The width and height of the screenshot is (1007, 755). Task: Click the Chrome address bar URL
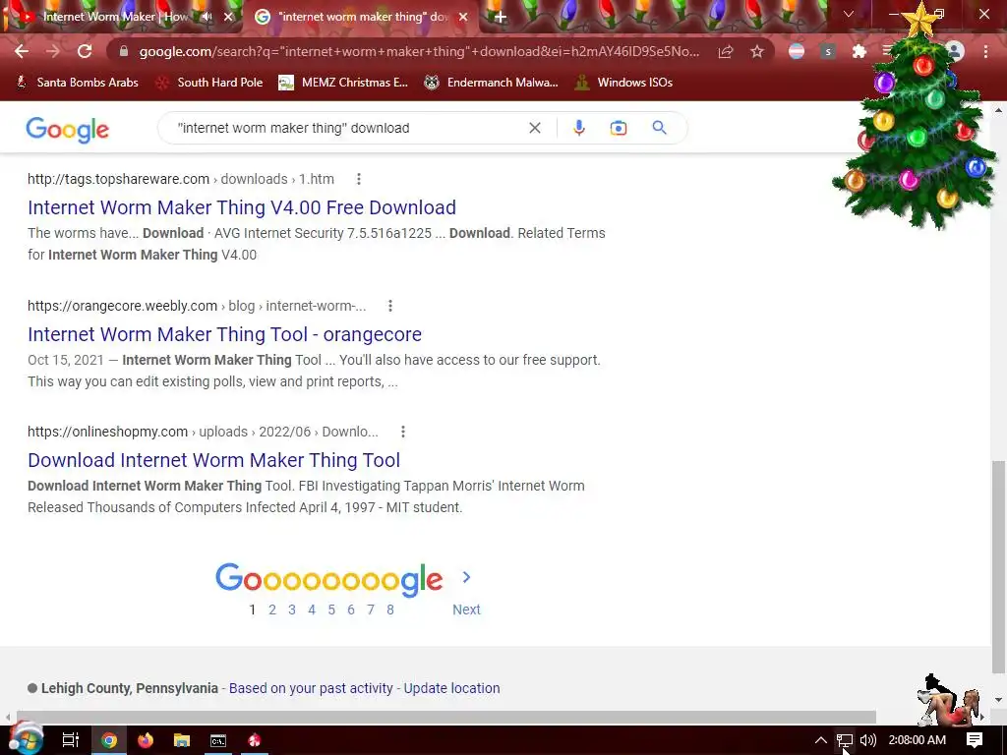tap(419, 51)
